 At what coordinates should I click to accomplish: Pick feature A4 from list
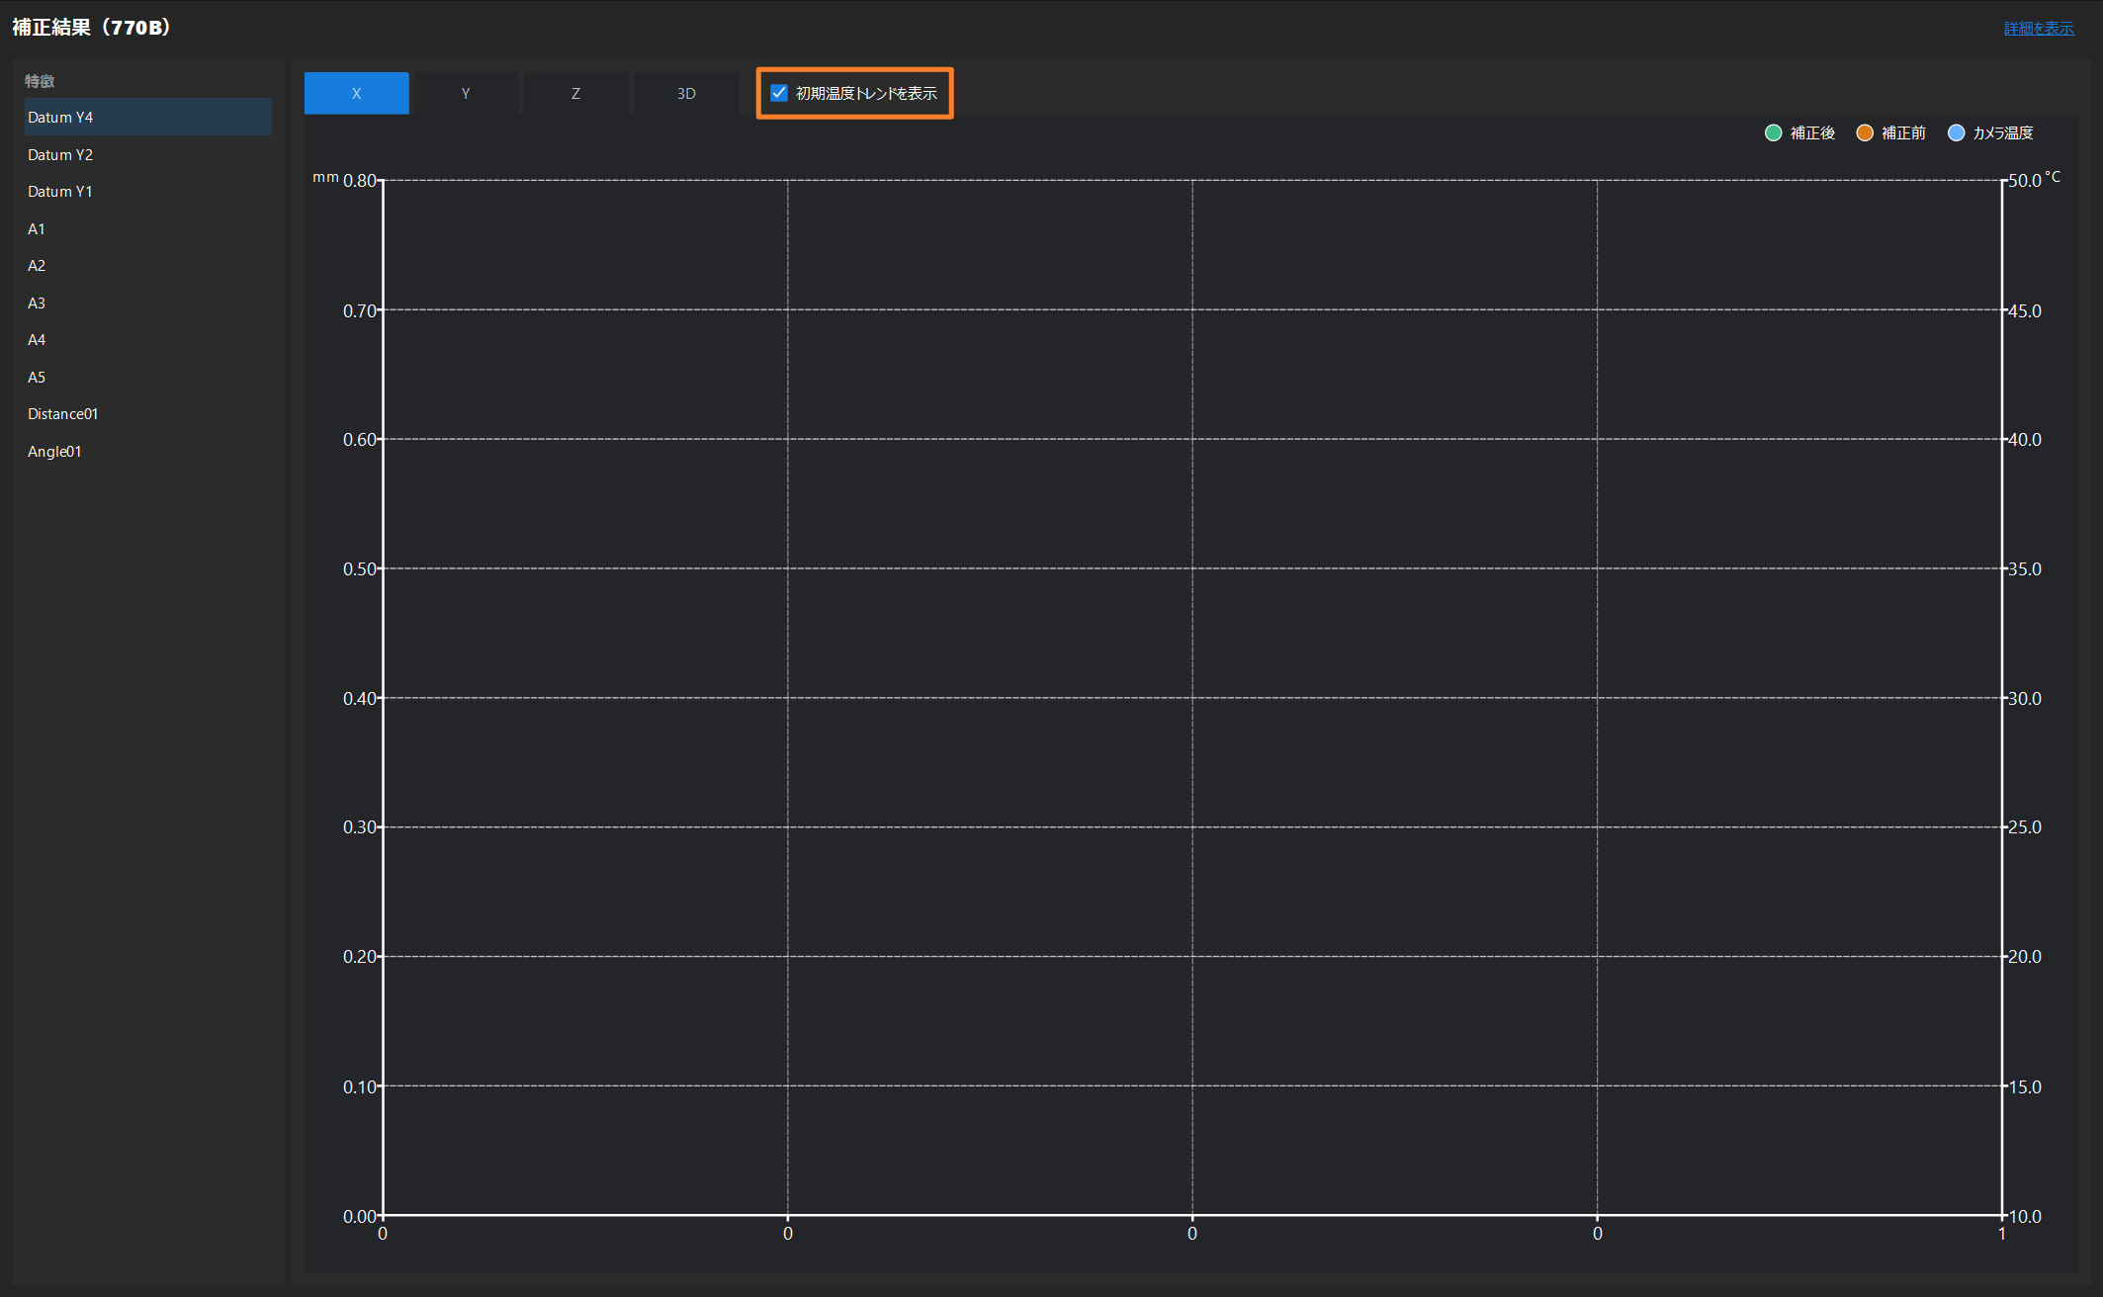coord(148,339)
